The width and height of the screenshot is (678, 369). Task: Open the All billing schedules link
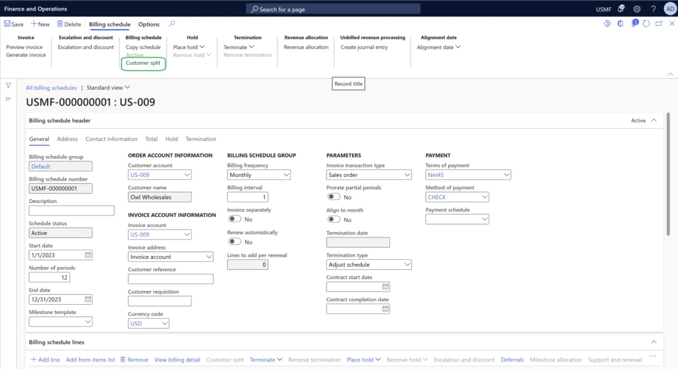coord(51,88)
